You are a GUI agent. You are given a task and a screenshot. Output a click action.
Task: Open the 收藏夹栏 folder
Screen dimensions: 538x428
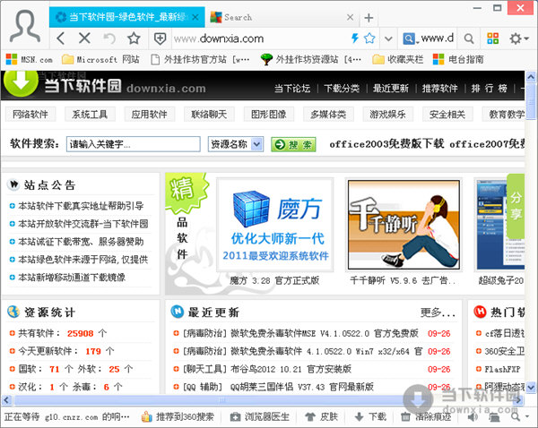coord(397,60)
